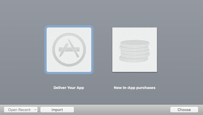
Task: Select the Deliver Your App icon tile
Action: (69, 50)
